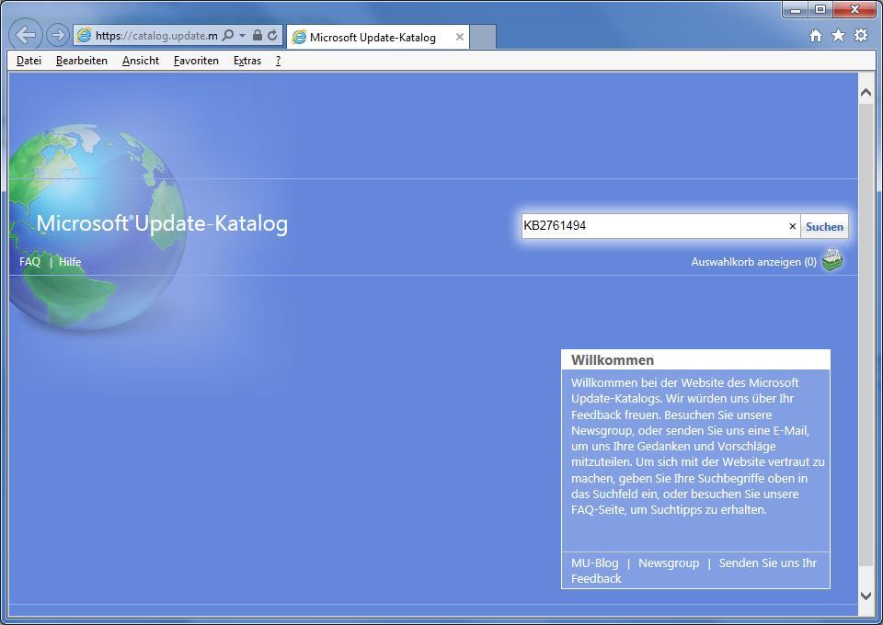Open the Bearbeiten menu
This screenshot has width=883, height=625.
(x=82, y=61)
